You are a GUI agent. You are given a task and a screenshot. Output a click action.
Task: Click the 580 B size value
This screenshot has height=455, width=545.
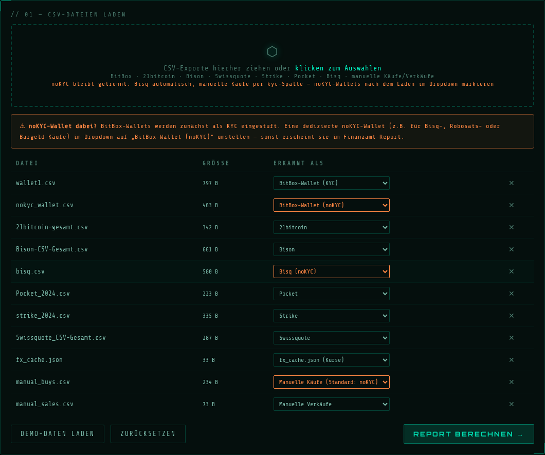210,272
